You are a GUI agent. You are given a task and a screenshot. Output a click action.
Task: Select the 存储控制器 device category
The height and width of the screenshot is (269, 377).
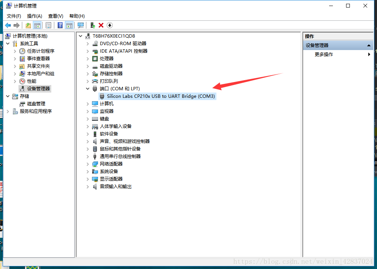click(111, 74)
